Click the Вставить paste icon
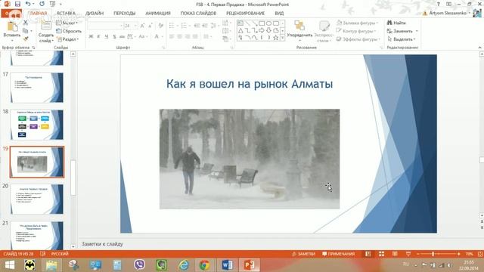Viewport: 484px width, 272px height. tap(12, 27)
